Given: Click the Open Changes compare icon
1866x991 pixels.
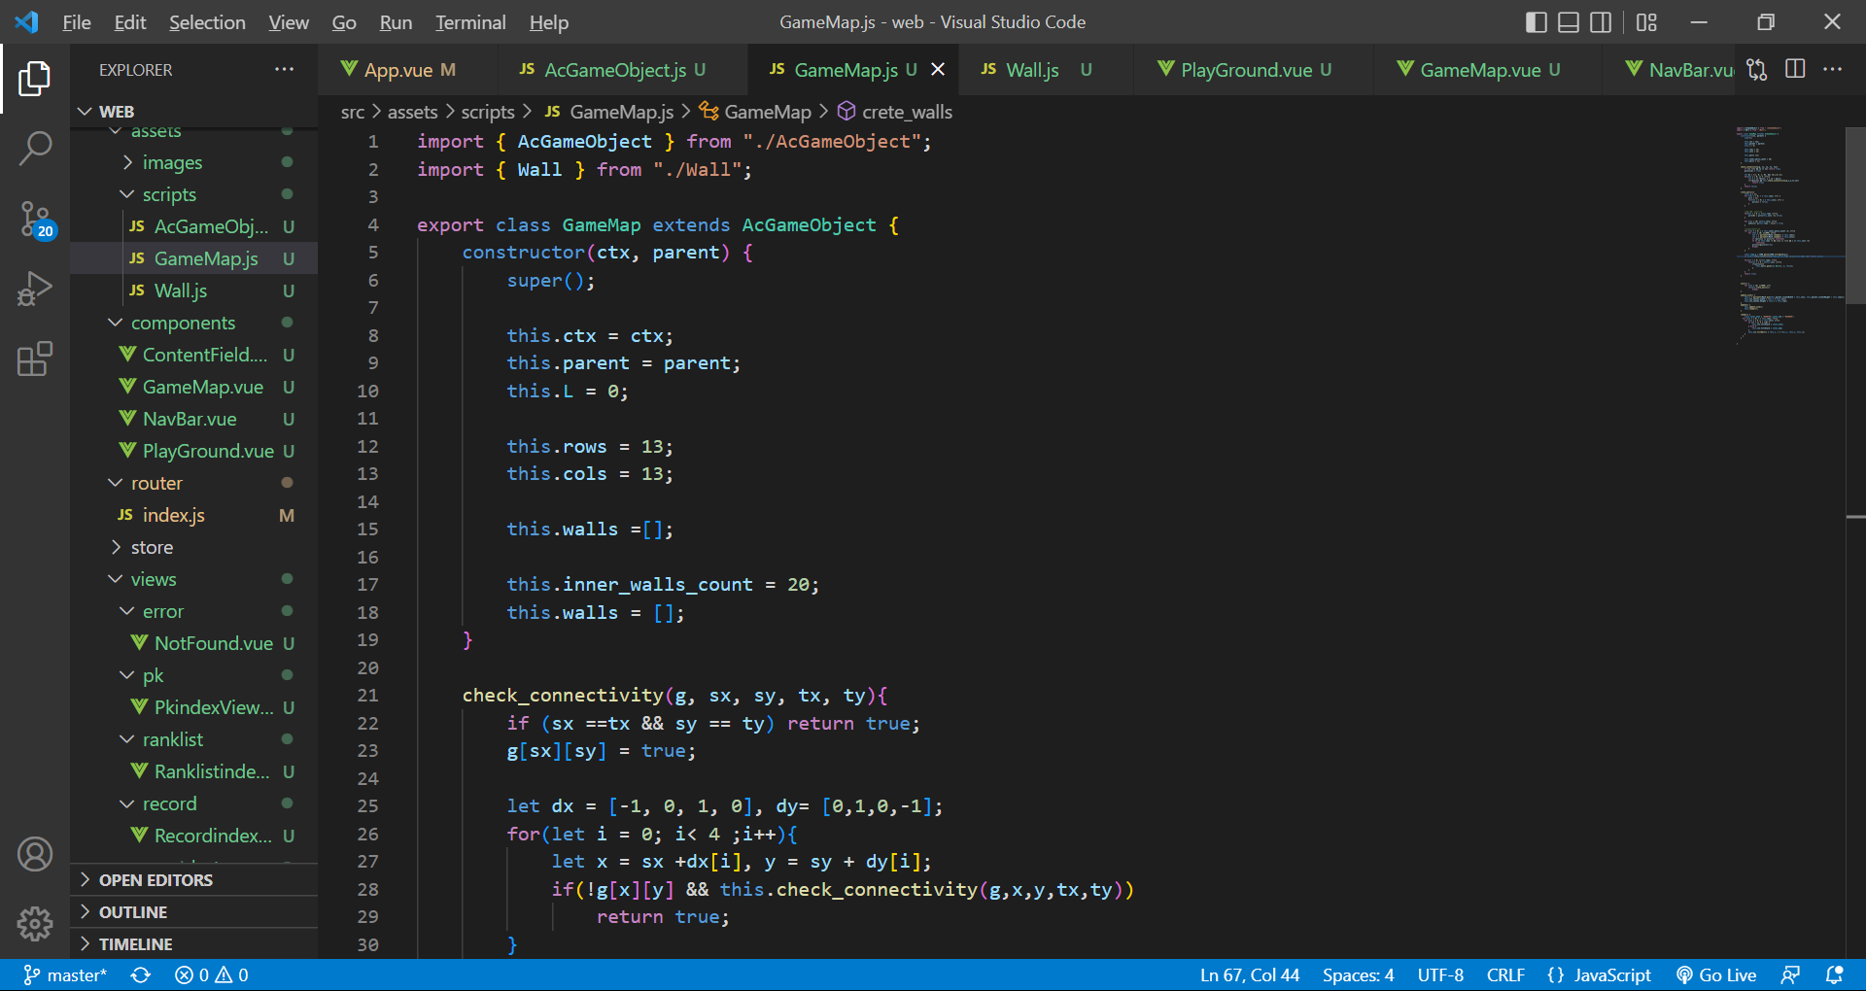Looking at the screenshot, I should click(1757, 70).
